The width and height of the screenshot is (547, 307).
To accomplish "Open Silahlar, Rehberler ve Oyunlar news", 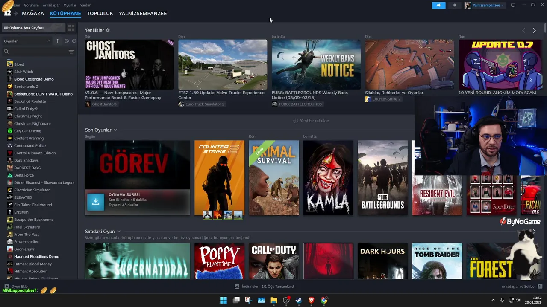I will 409,64.
